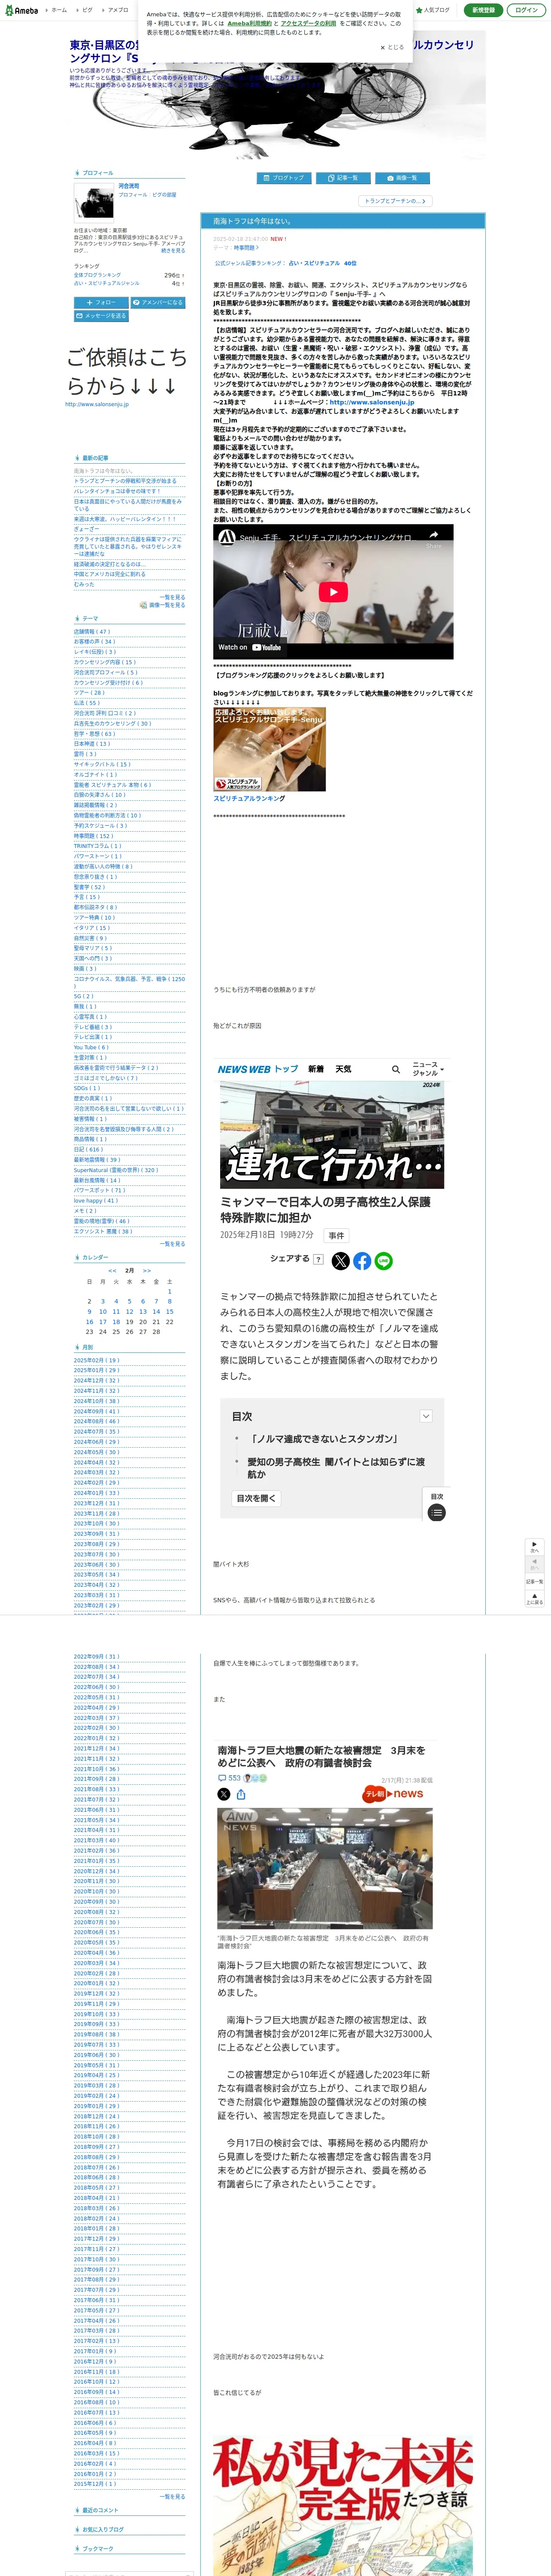
Task: Open アクセスデータの利用 link in notice
Action: click(308, 23)
